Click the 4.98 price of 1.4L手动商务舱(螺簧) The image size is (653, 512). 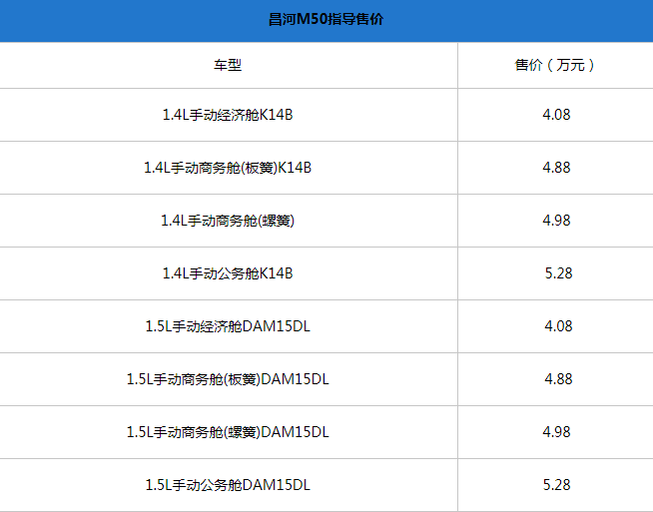point(556,221)
